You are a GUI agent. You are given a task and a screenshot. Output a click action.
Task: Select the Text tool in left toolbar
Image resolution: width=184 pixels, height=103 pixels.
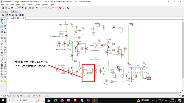click(x=5, y=59)
